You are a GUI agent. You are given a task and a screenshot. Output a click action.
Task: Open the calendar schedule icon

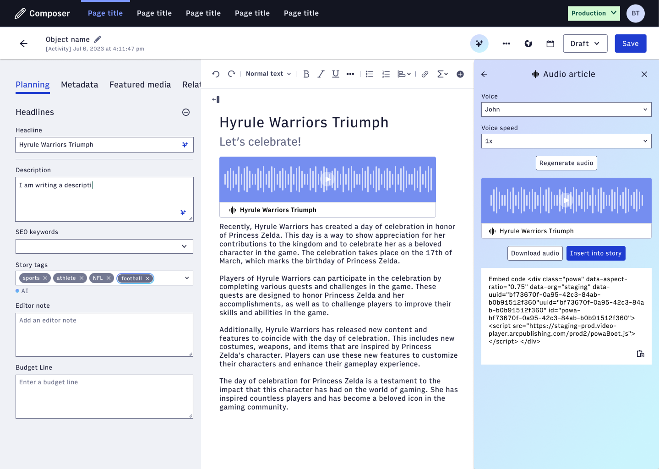point(550,44)
